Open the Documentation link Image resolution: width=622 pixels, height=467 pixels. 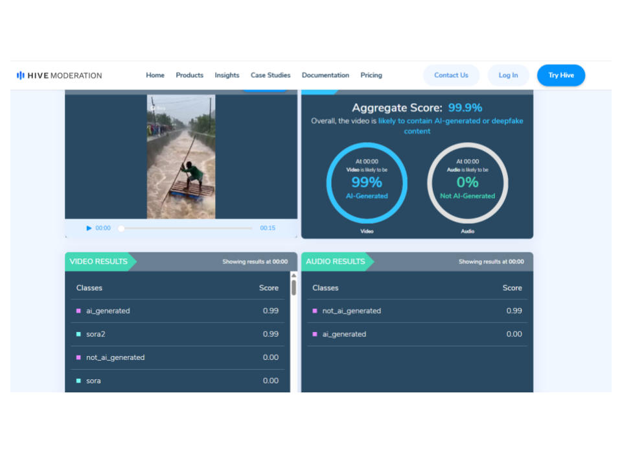point(325,75)
